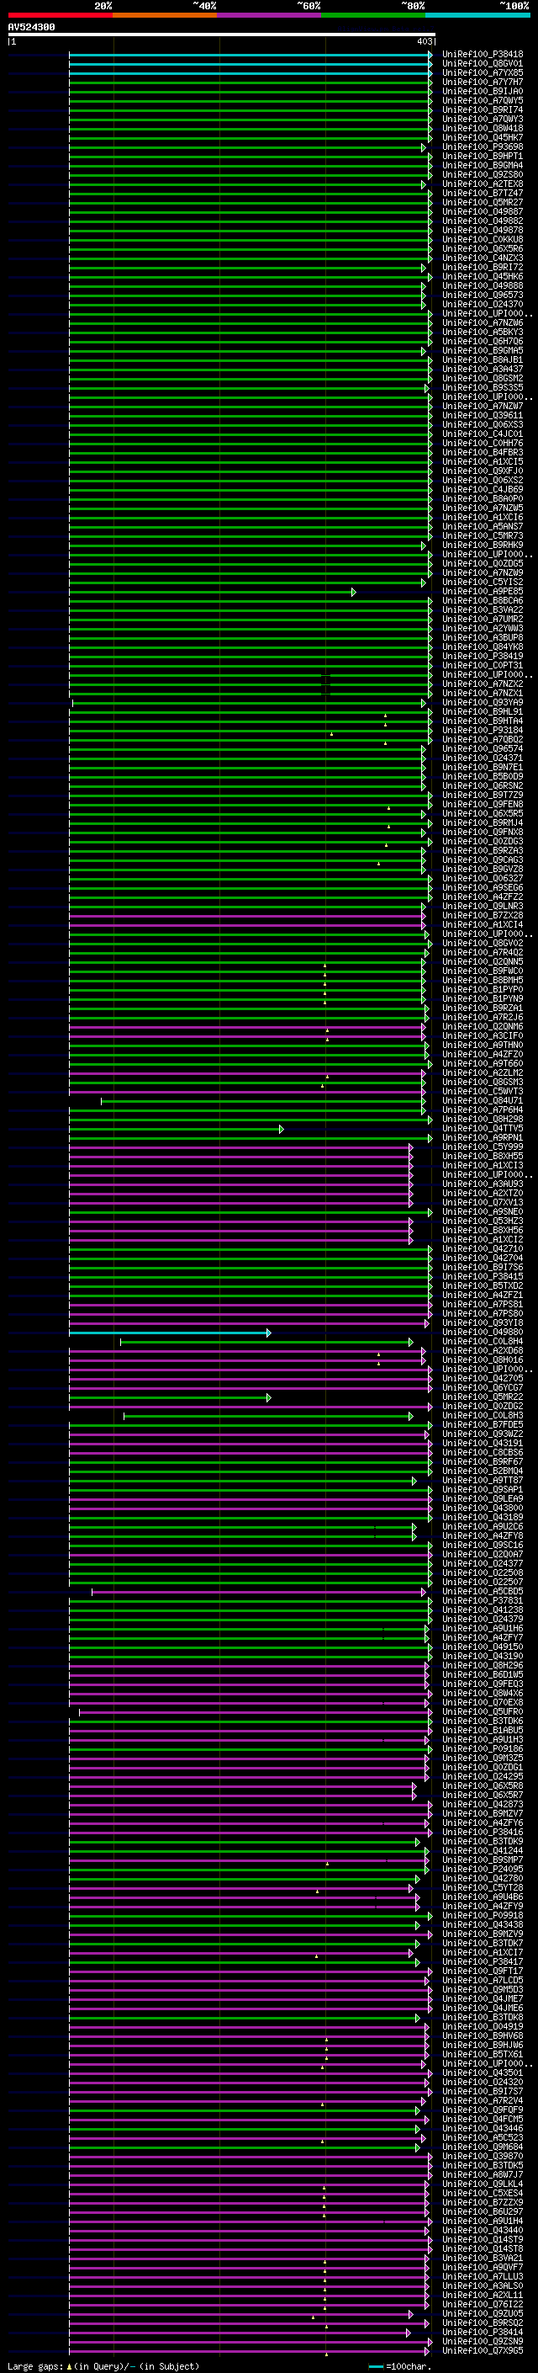Open hit UniRef100_Q93WZ2
The width and height of the screenshot is (538, 2373).
pyautogui.click(x=483, y=1434)
